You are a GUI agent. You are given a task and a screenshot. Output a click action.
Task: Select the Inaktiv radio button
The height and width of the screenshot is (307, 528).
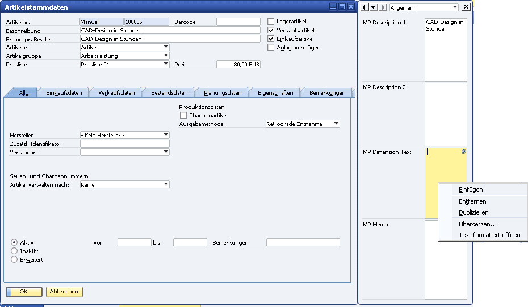(x=15, y=251)
